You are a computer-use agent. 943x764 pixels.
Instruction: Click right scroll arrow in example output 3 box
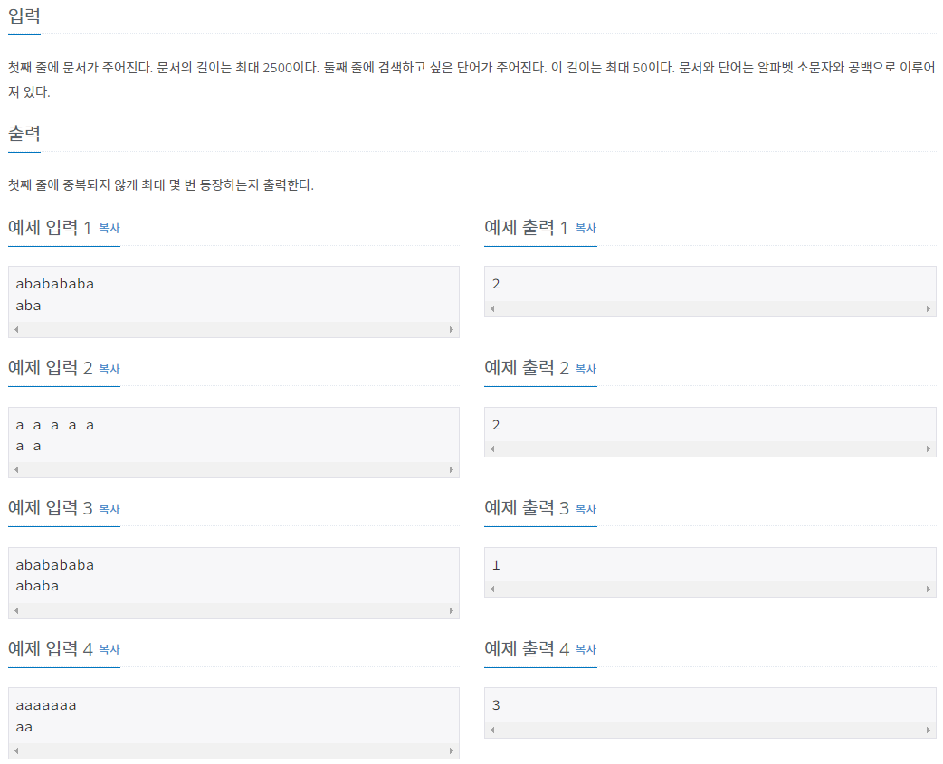click(928, 590)
